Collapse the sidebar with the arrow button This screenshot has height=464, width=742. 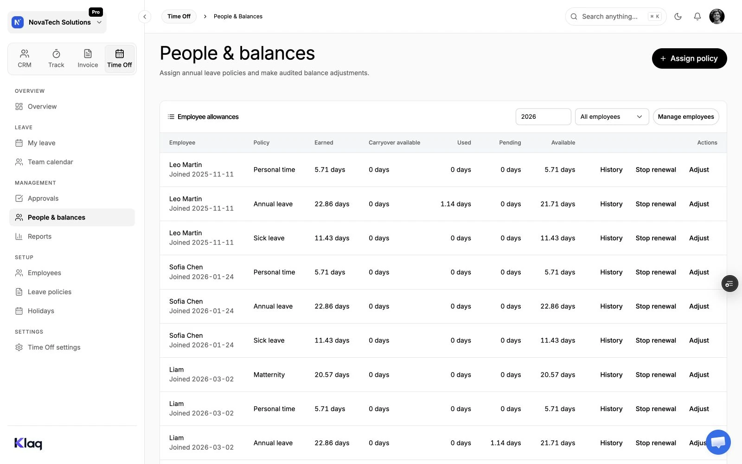(x=145, y=17)
